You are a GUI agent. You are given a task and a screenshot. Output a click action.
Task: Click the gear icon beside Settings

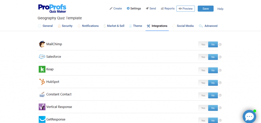(x=128, y=8)
